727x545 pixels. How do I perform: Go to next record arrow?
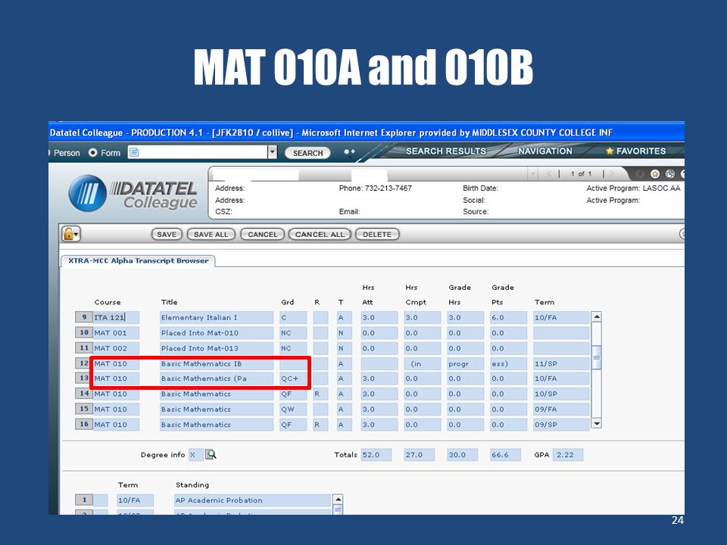pyautogui.click(x=612, y=174)
